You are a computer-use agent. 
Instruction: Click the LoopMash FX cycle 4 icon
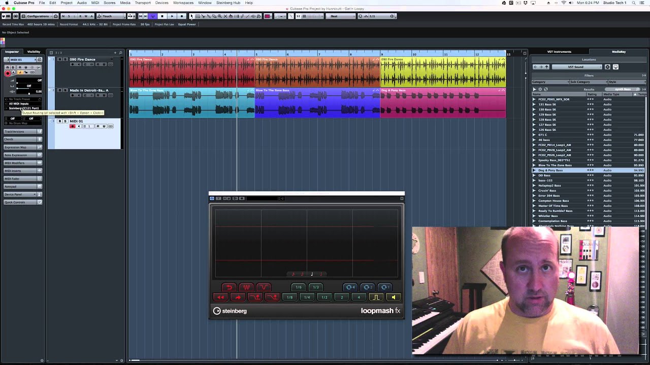[x=350, y=287]
